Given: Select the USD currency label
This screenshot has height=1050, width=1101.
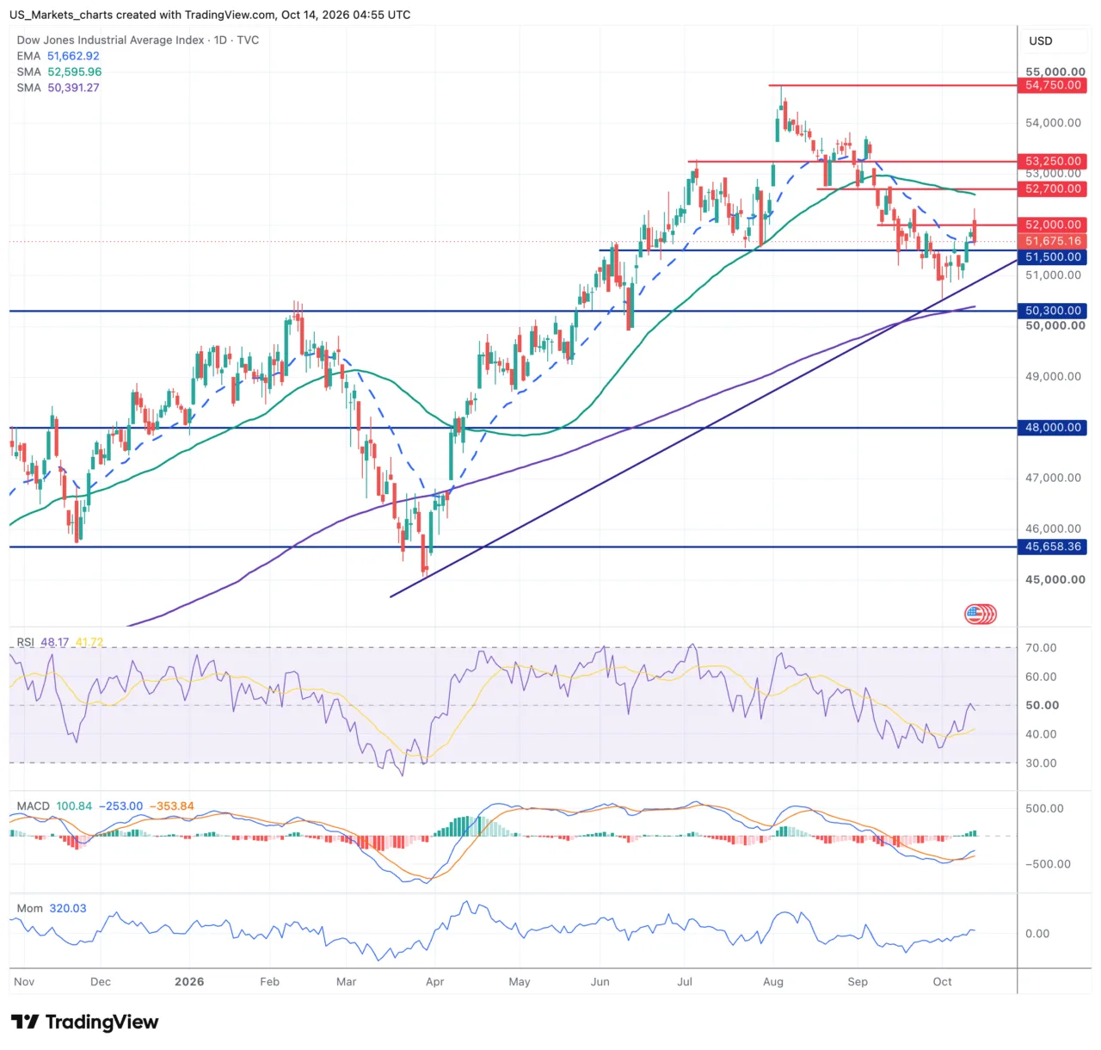Looking at the screenshot, I should 1041,40.
